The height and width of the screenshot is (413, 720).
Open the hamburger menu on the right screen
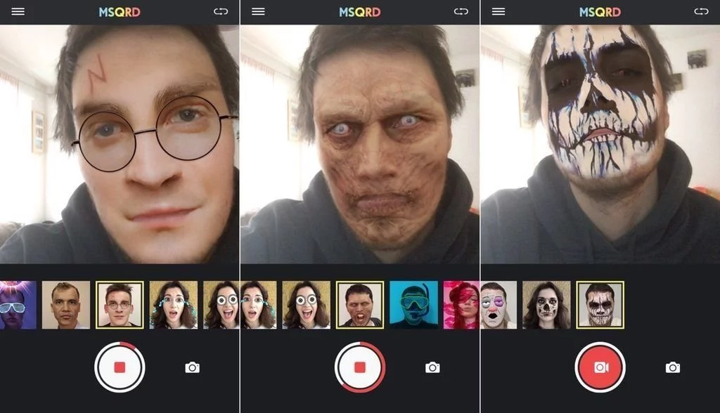499,11
